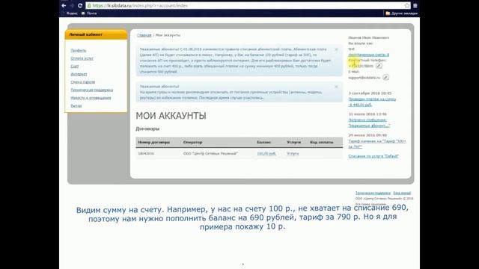
Task: Reload the page with the refresh icon
Action: 80,5
